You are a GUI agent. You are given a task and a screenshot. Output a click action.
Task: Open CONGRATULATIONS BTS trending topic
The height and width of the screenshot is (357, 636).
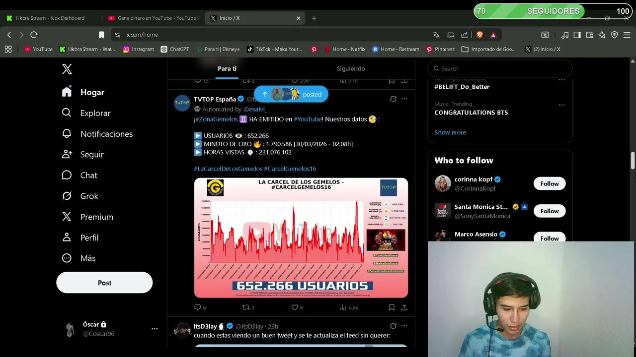[471, 113]
